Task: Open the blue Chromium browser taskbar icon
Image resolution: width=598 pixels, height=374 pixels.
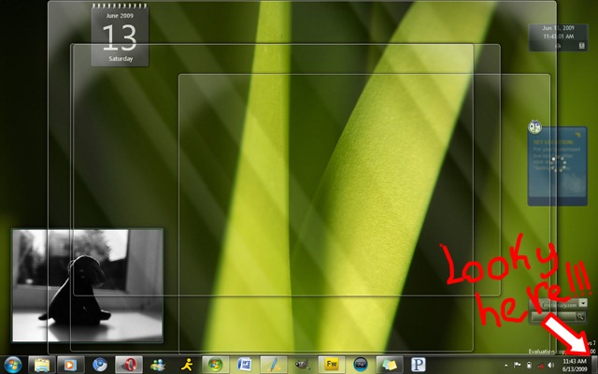Action: (100, 365)
